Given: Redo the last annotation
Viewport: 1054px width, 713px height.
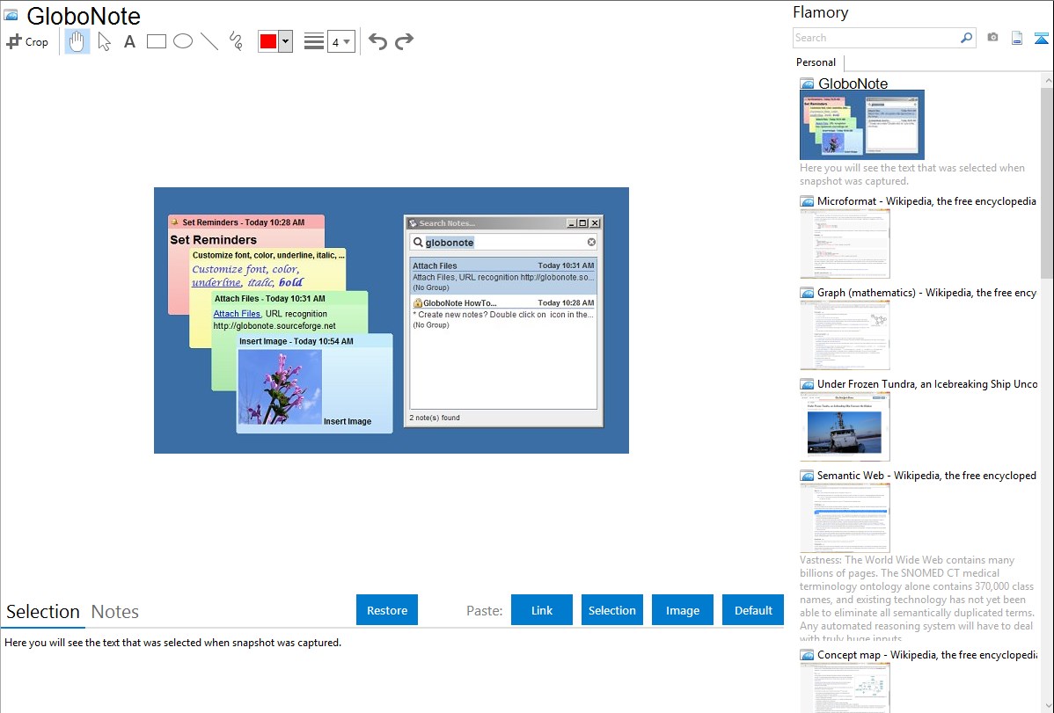Looking at the screenshot, I should point(404,41).
